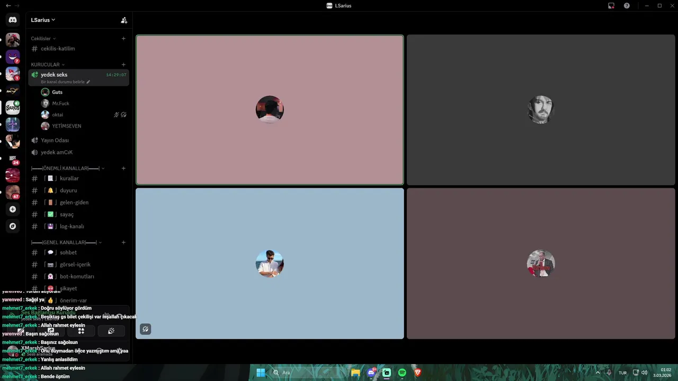Screen dimensions: 678x381
Task: Click the top-right dark gray video tile
Action: 541,110
